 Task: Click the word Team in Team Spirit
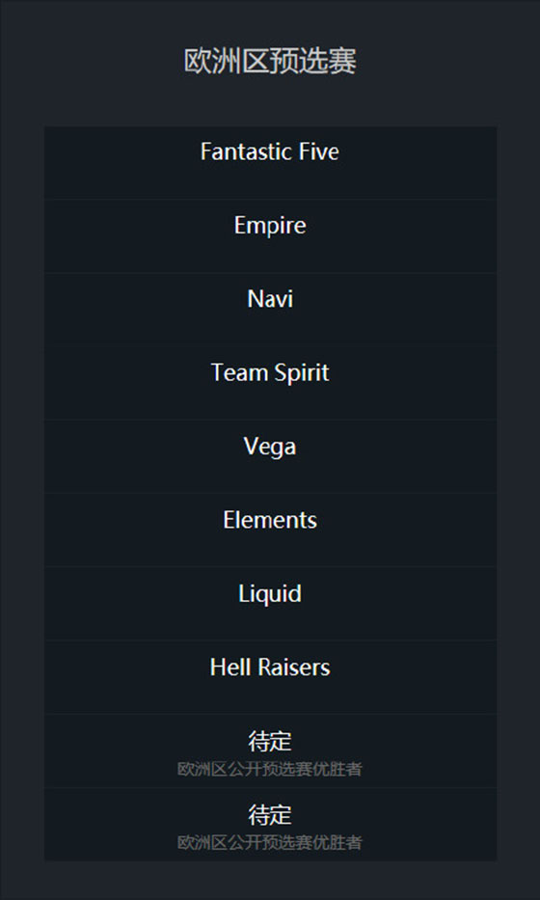coord(239,373)
